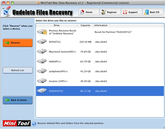The image size is (165, 129).
Task: Select the pic&photo(HFS+) drive name
Action: click(58, 71)
